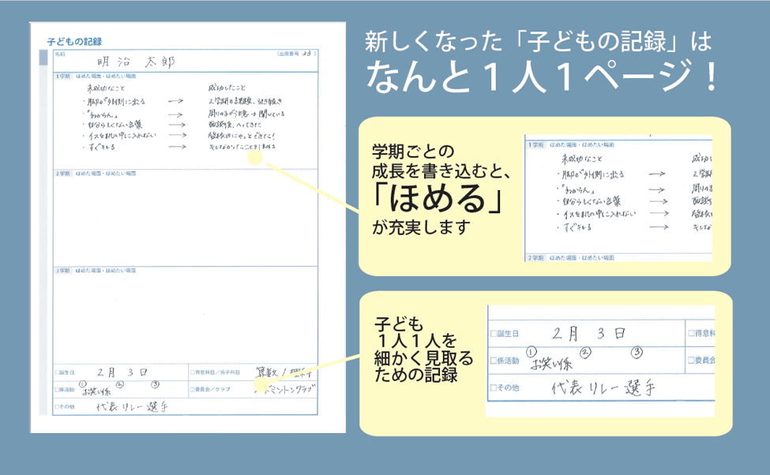
Task: Click circled ① in the enlarged lower callout
Action: pos(531,352)
